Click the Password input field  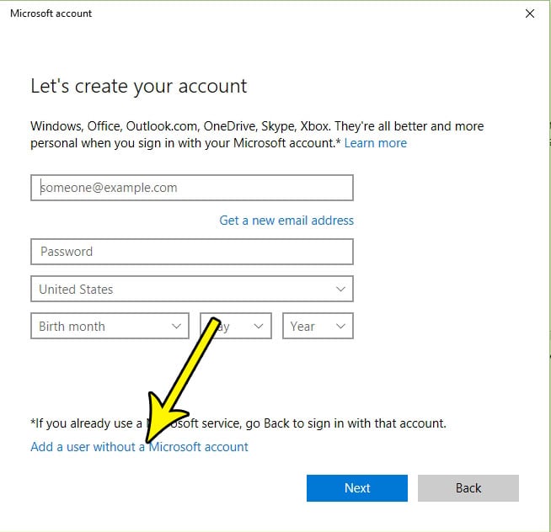pyautogui.click(x=192, y=252)
